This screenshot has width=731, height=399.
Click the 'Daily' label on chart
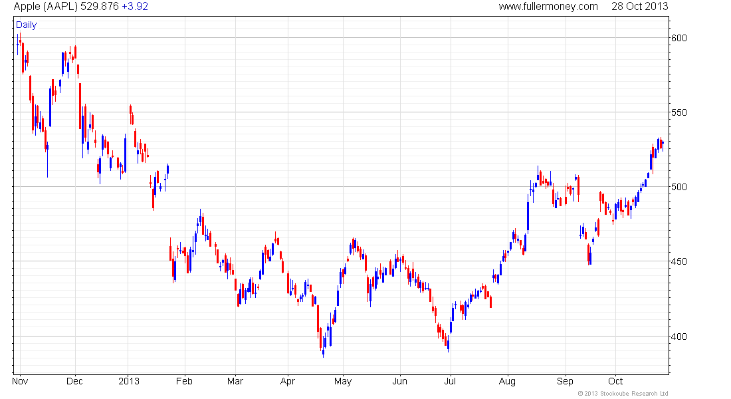26,25
